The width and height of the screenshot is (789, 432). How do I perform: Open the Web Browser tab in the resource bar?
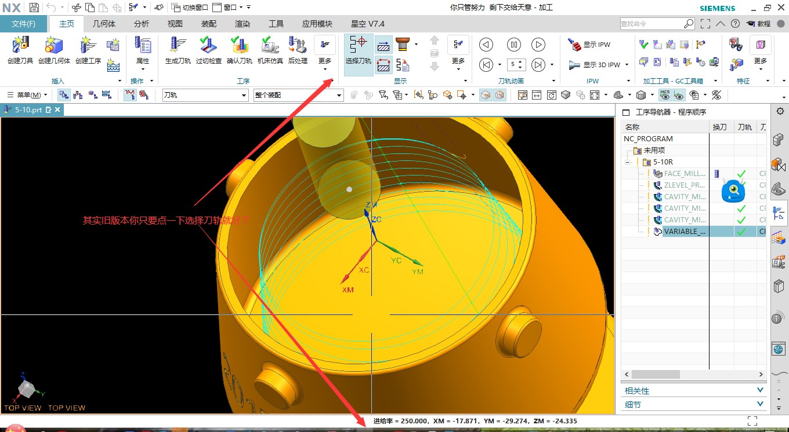pyautogui.click(x=779, y=349)
